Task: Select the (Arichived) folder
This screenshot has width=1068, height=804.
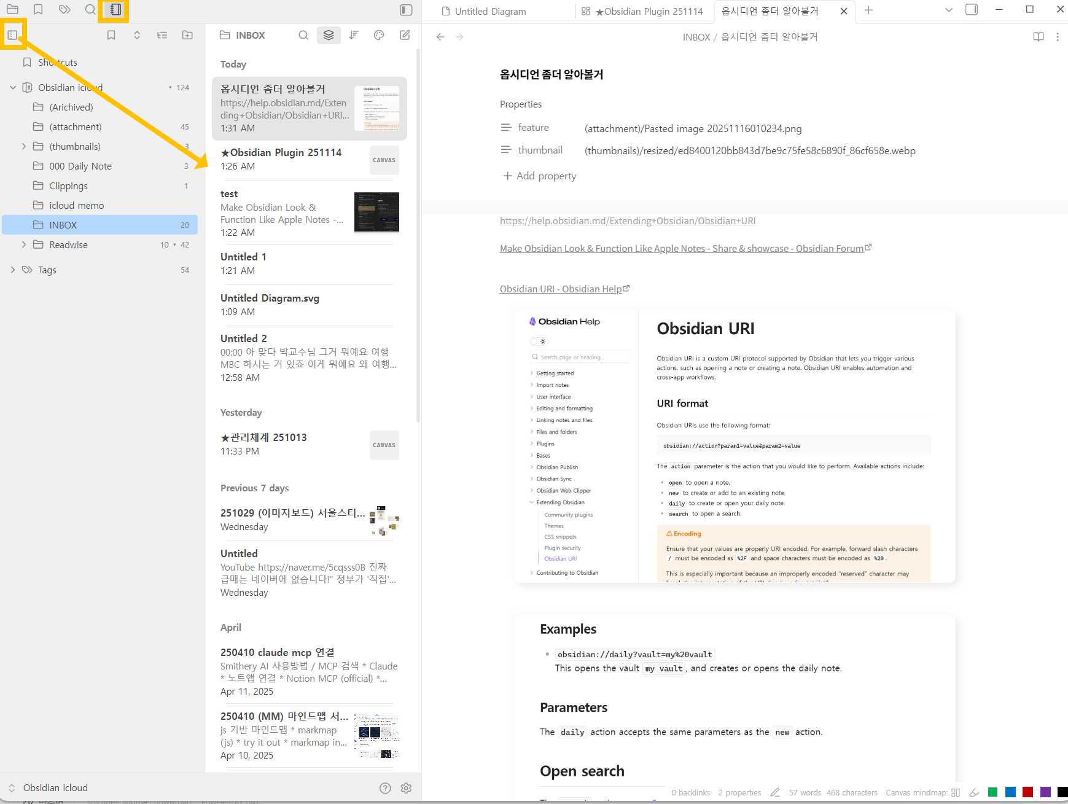Action: [x=100, y=107]
